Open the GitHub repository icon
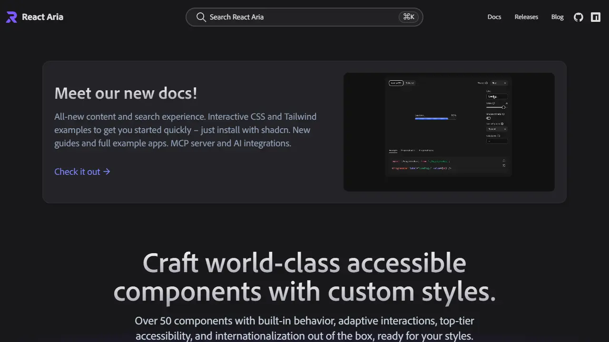 [579, 17]
